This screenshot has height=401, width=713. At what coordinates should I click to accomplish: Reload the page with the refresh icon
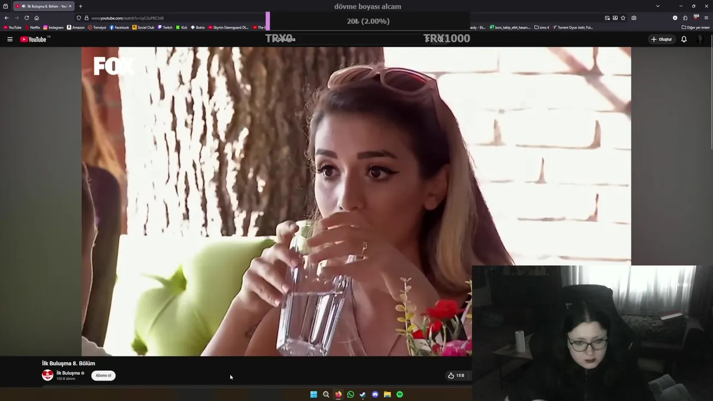point(27,18)
